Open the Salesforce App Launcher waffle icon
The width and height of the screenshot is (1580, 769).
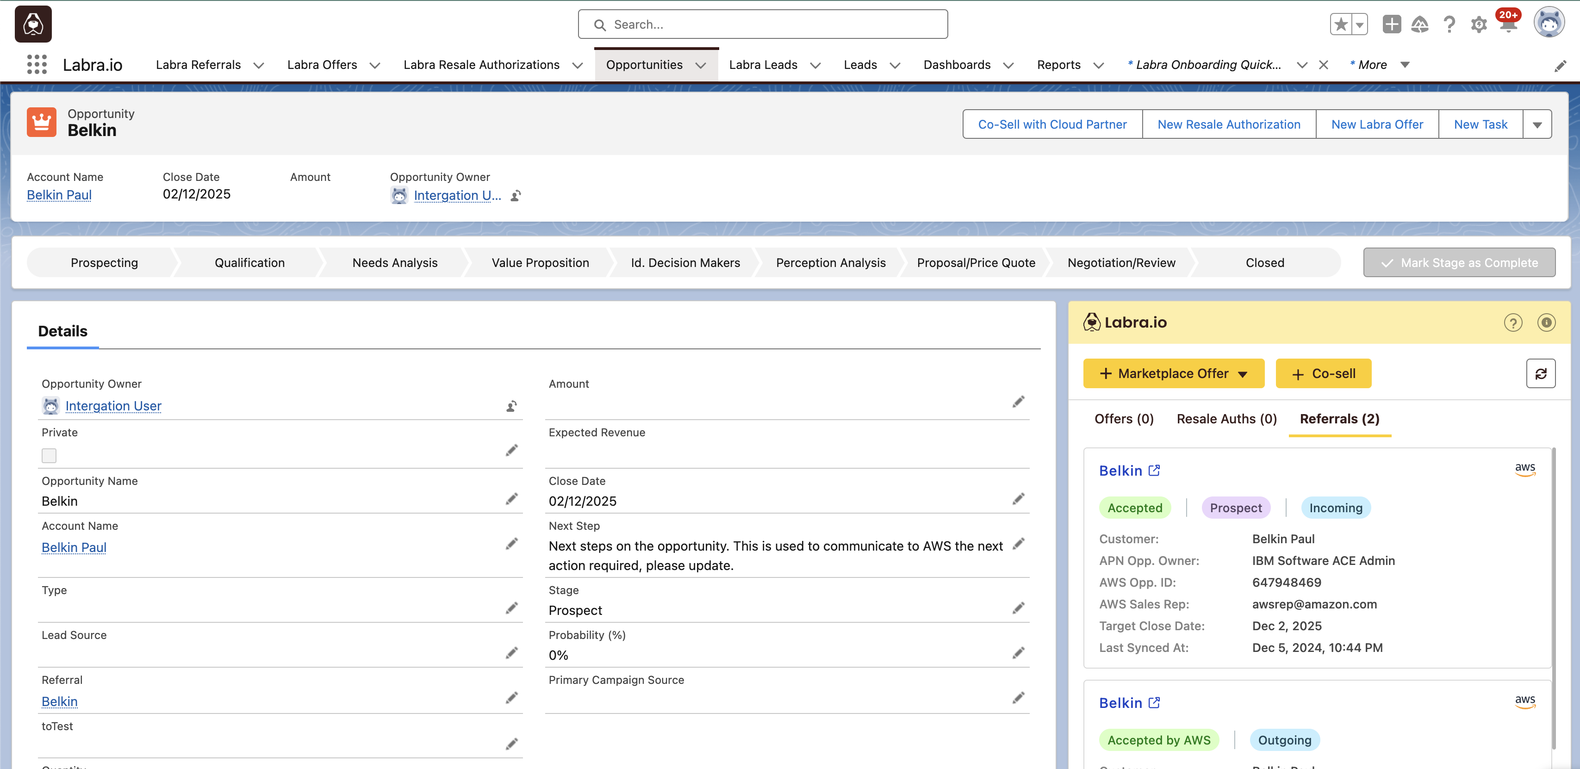tap(37, 64)
